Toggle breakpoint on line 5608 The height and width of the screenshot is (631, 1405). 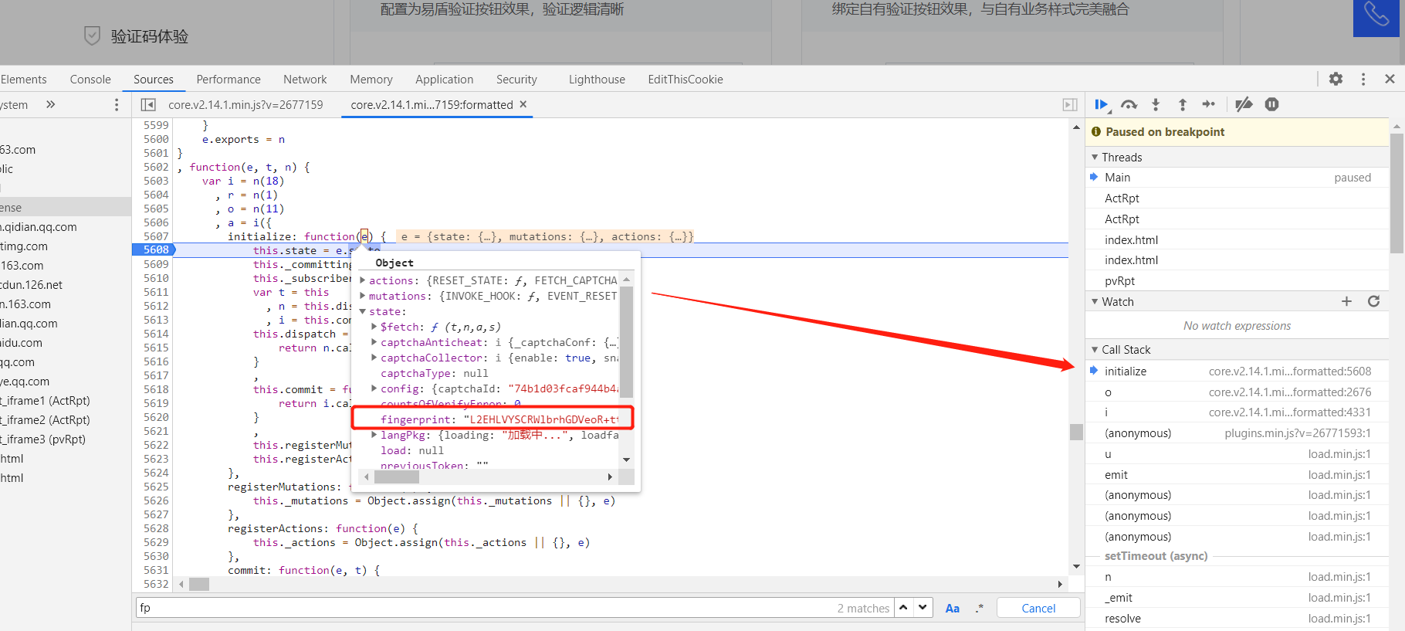coord(155,249)
